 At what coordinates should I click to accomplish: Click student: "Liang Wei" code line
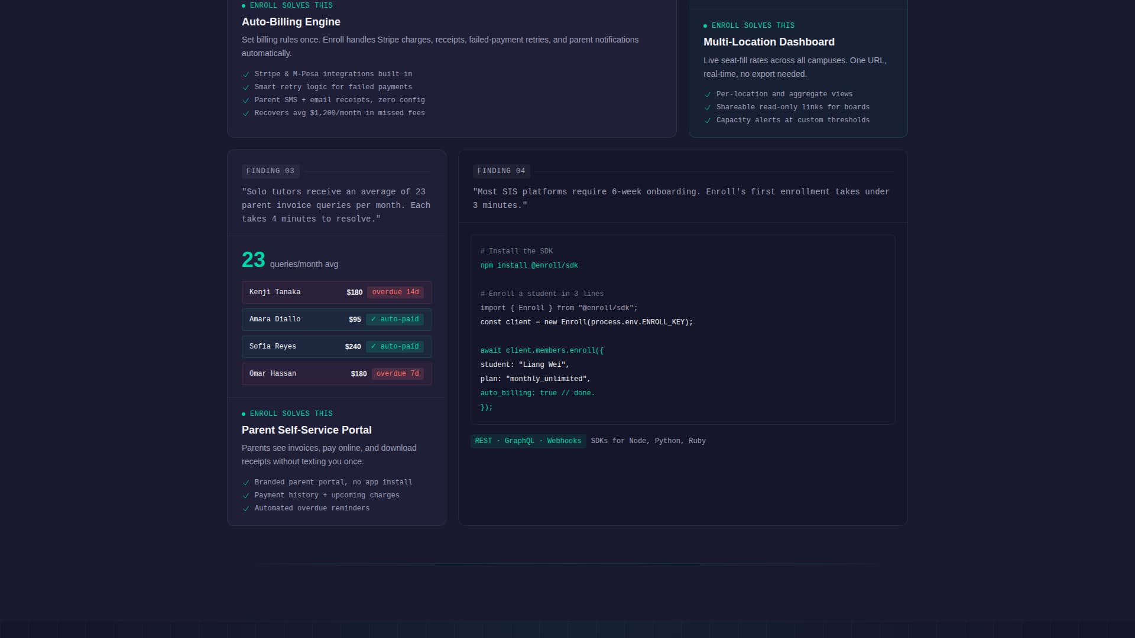525,365
